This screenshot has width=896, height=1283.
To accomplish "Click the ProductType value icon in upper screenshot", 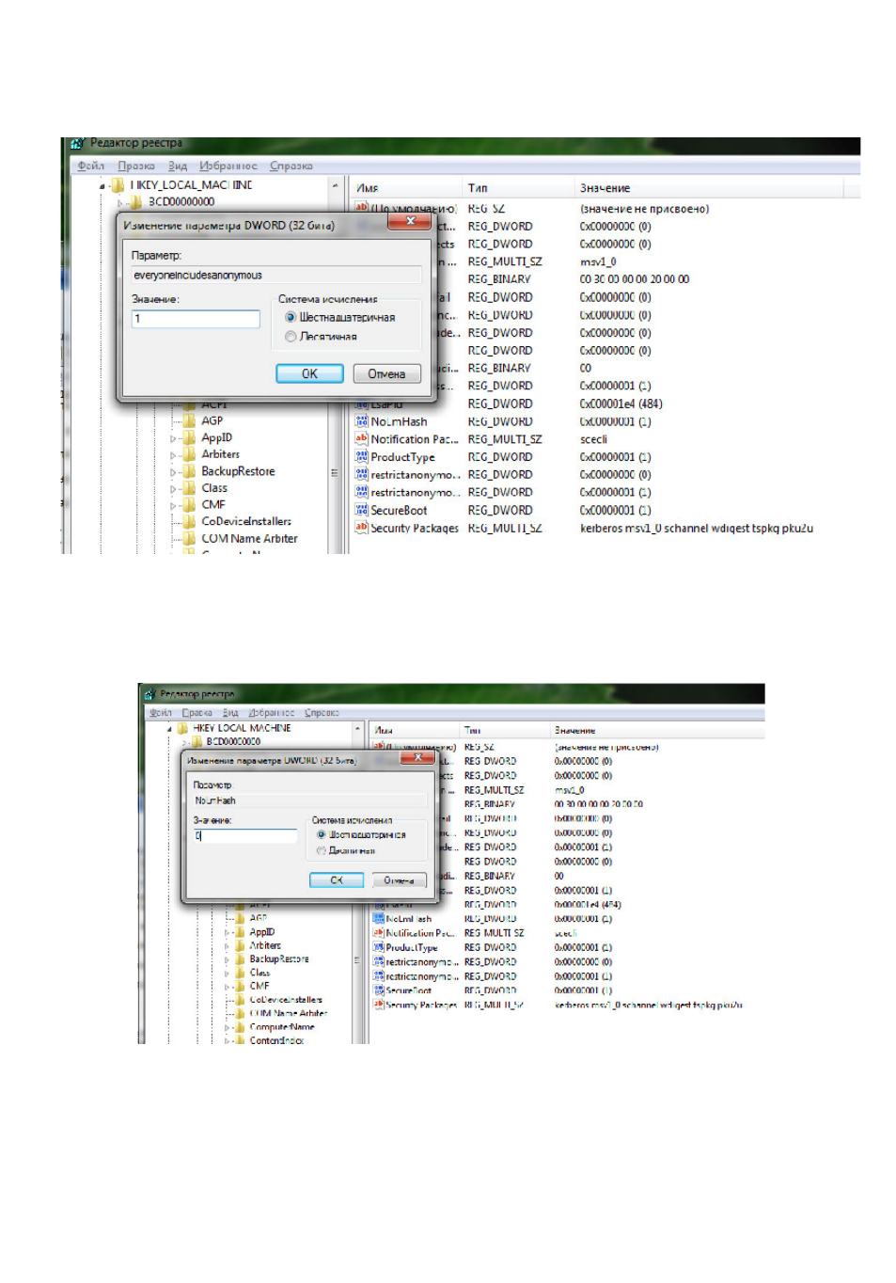I will (x=361, y=456).
